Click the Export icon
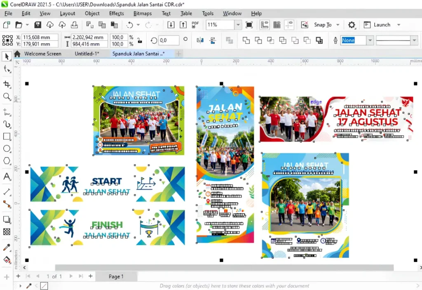The image size is (422, 290). pyautogui.click(x=183, y=25)
